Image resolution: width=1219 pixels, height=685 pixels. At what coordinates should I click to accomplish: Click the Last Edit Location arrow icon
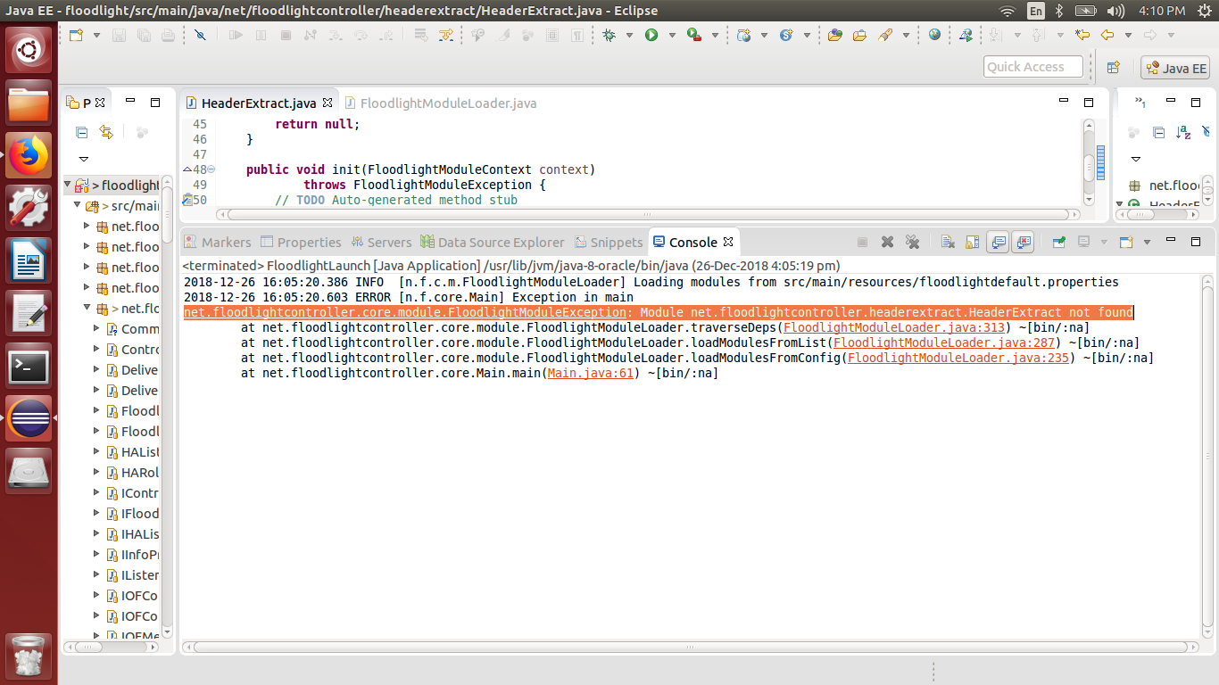[1082, 35]
